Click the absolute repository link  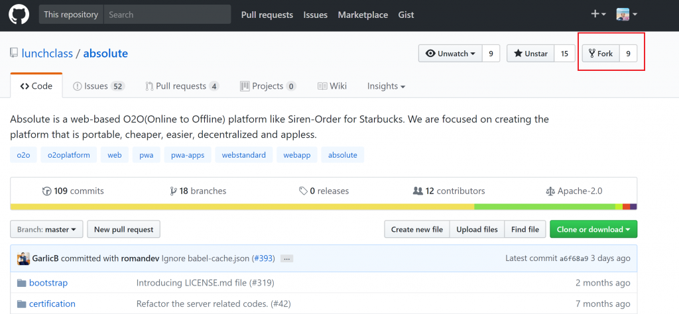(105, 54)
